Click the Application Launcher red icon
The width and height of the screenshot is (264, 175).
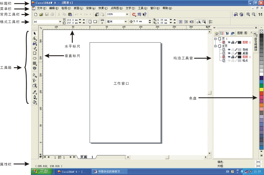(x=134, y=15)
